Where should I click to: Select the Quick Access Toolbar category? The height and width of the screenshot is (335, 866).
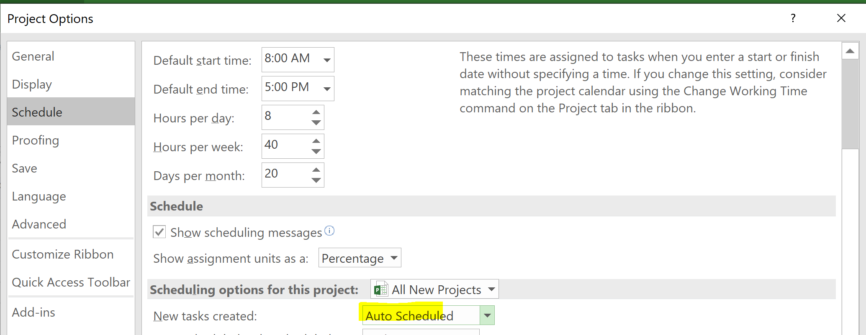click(71, 282)
